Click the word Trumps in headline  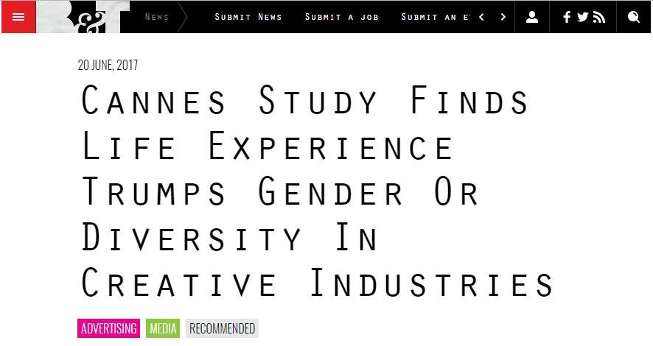click(154, 191)
